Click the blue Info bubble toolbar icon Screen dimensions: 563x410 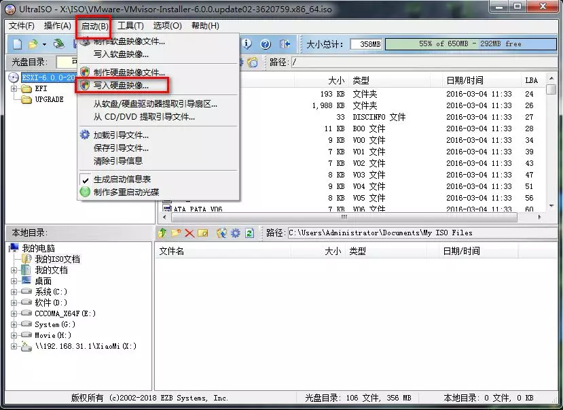(247, 44)
